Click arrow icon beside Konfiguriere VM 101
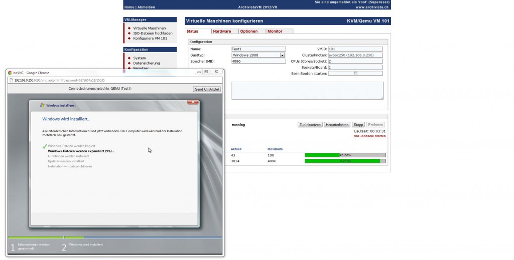The image size is (514, 260). click(x=129, y=38)
